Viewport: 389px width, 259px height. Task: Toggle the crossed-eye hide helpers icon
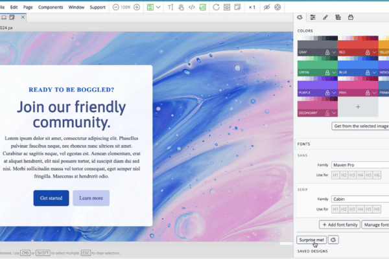click(266, 7)
